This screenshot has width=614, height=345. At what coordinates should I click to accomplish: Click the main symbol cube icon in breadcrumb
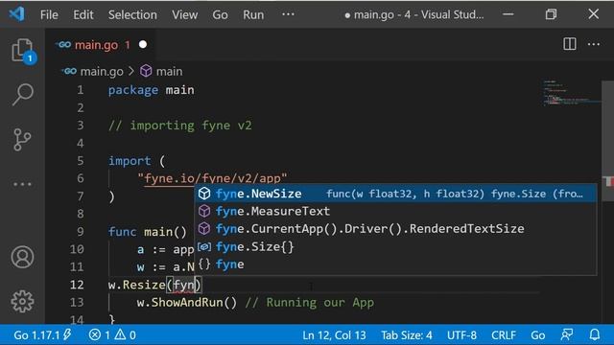pyautogui.click(x=146, y=71)
